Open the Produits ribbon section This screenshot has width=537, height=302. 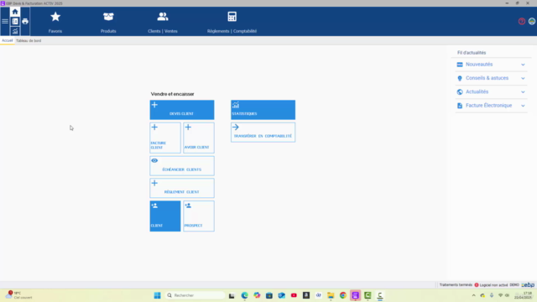(108, 23)
